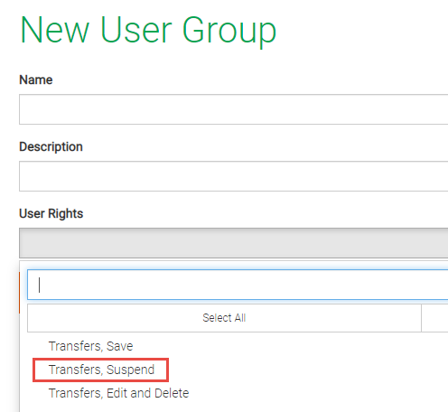Click the User Rights label
This screenshot has width=448, height=412.
click(51, 213)
